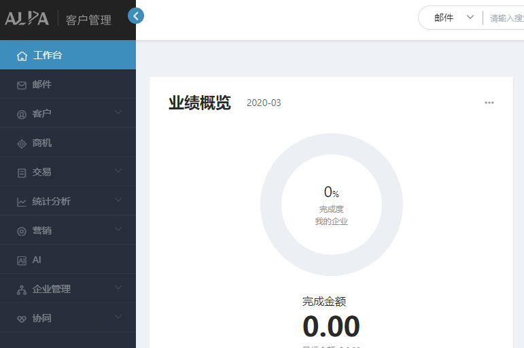The height and width of the screenshot is (348, 524).
Task: Click the circle icon beside 营销
Action: 22,231
